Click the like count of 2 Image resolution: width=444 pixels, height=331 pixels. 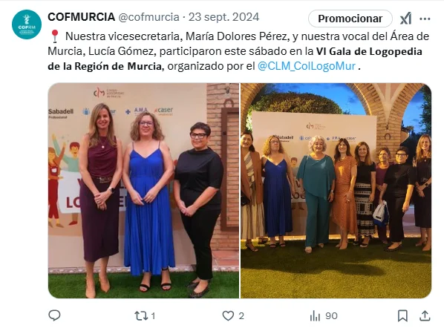pos(241,316)
